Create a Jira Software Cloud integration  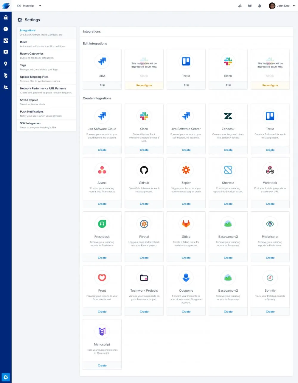(x=102, y=150)
